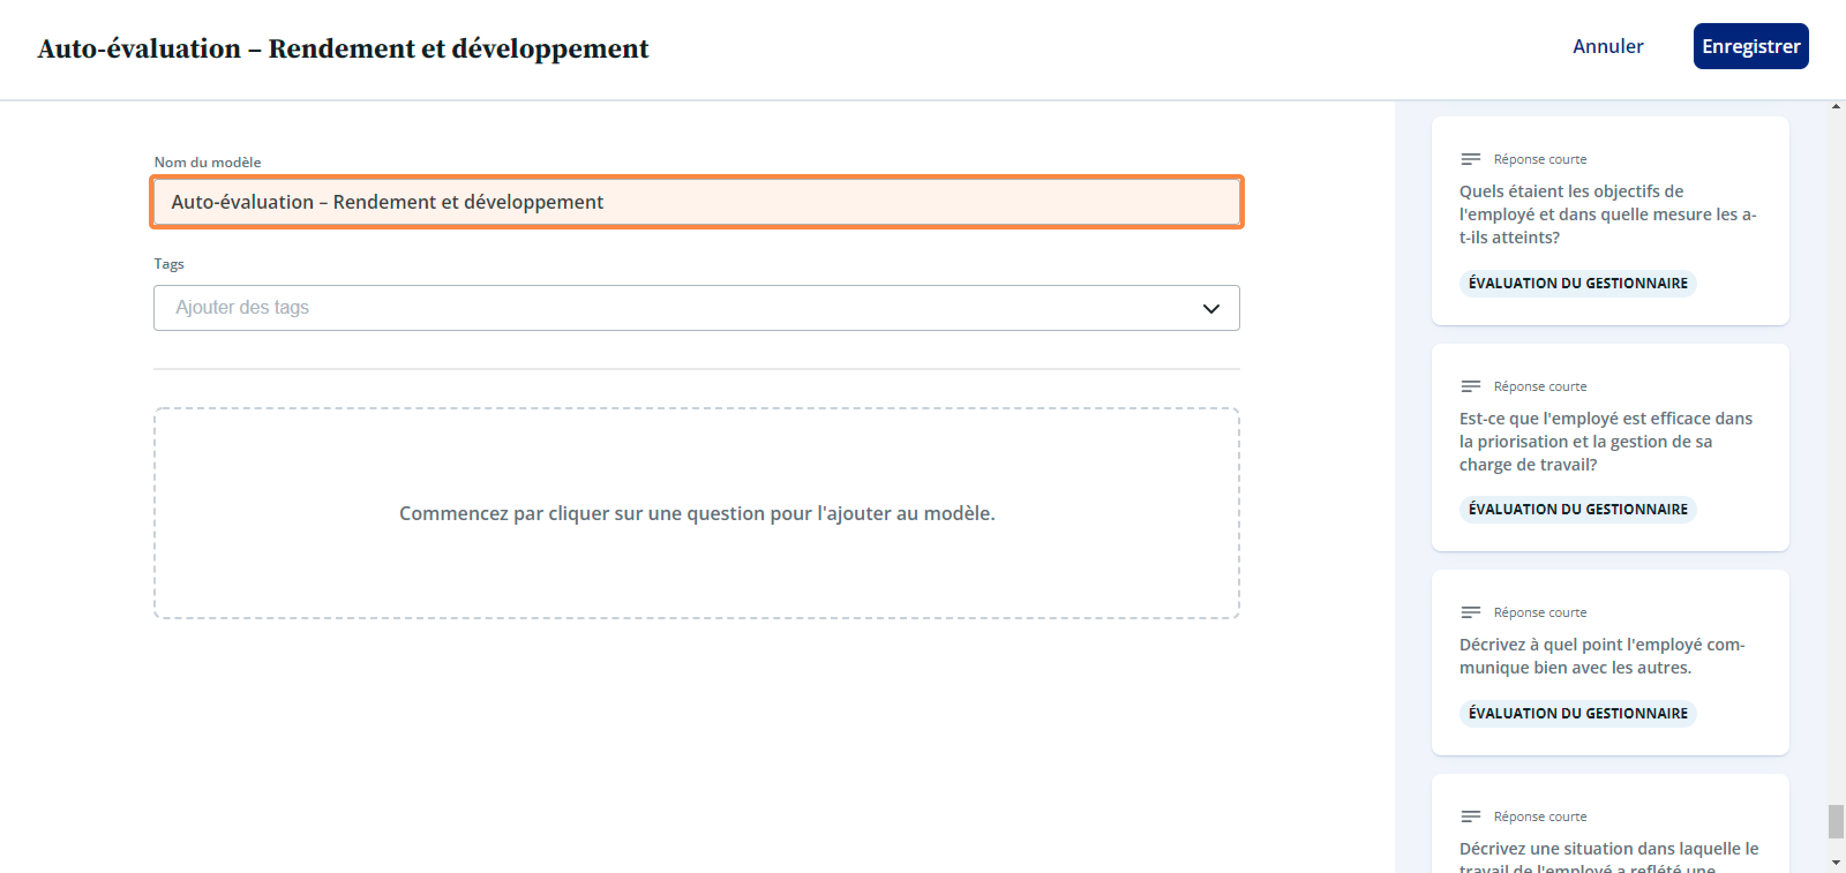Click ÉVALUATION DU GESTIONNAIRE tag on communication card
The width and height of the screenshot is (1846, 873).
(1577, 713)
